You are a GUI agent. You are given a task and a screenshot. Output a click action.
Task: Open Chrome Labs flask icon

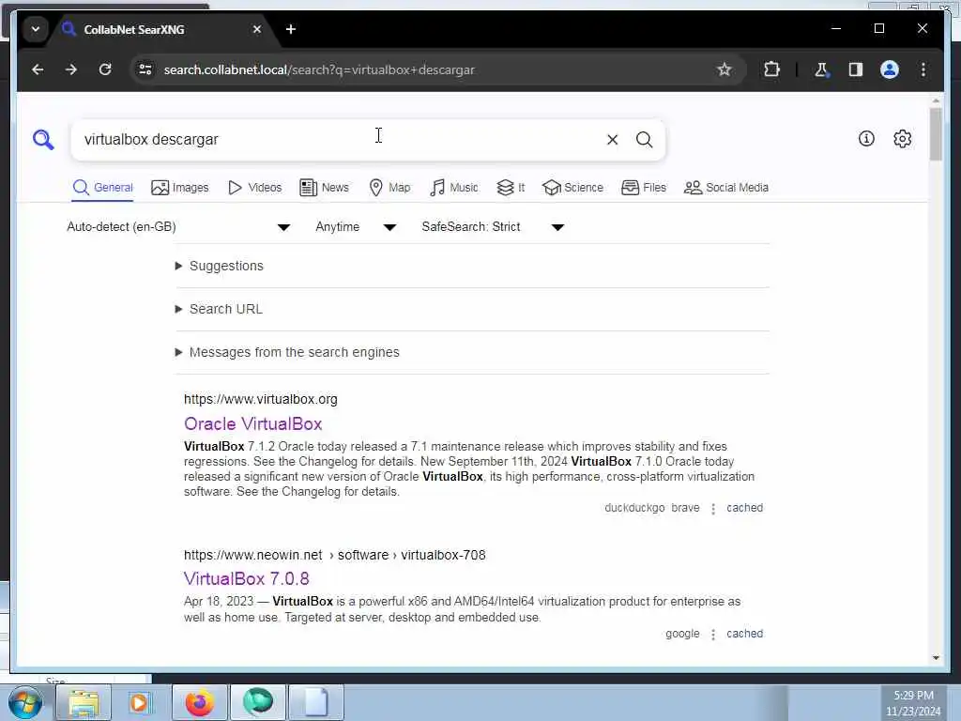tap(821, 69)
